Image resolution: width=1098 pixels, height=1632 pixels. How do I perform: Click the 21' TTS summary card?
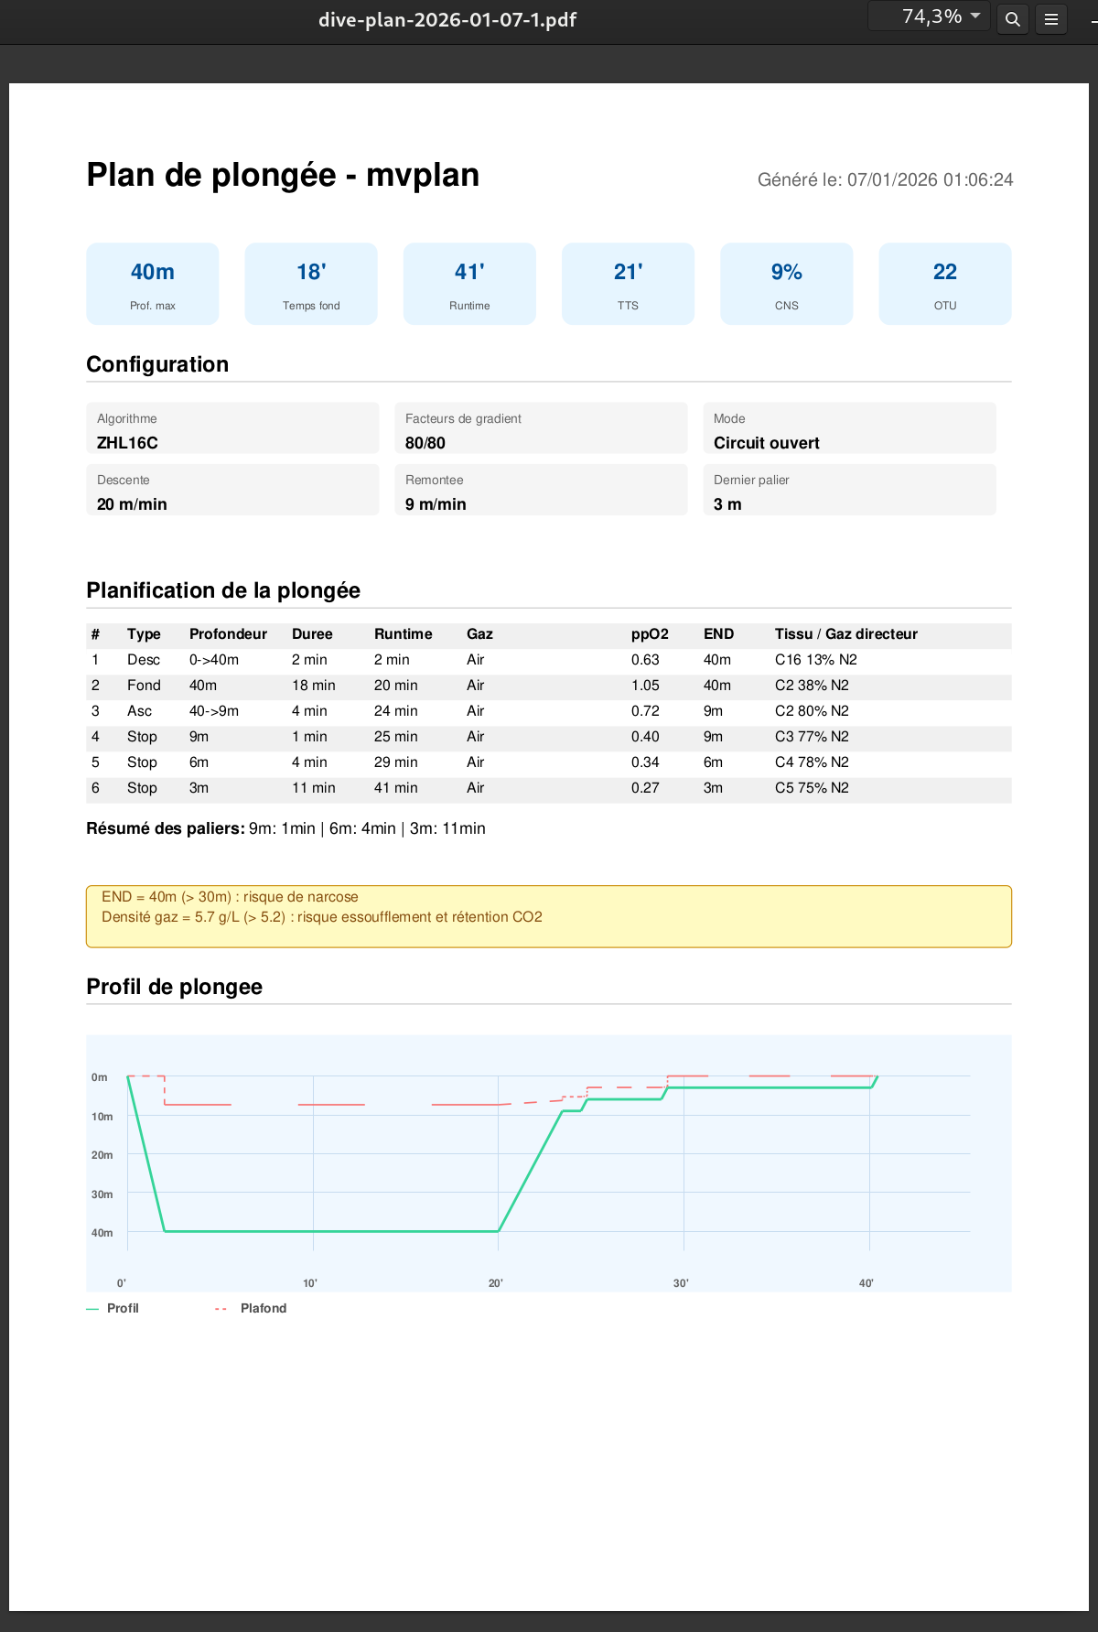coord(628,284)
